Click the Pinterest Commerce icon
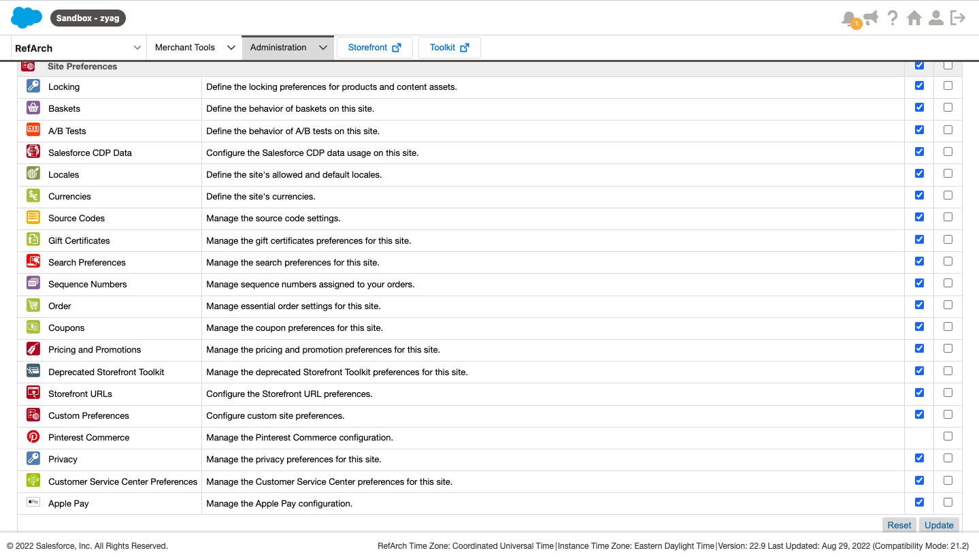 point(33,437)
